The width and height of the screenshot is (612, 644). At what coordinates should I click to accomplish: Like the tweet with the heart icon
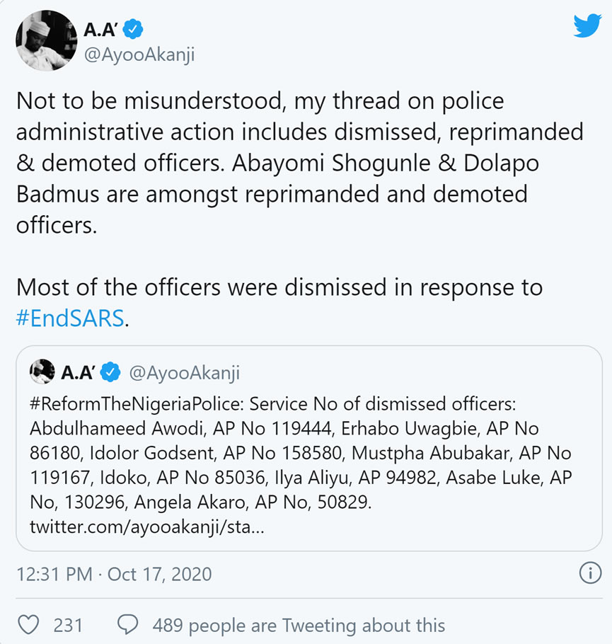pos(29,626)
